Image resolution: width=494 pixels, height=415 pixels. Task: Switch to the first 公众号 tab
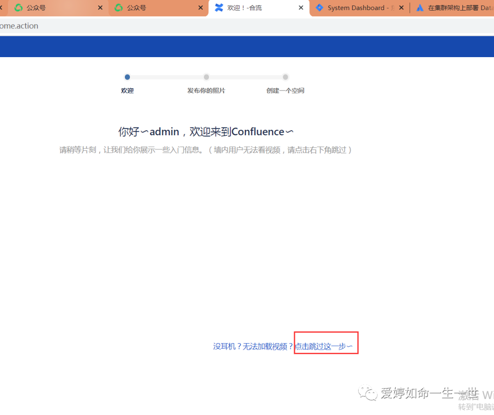tap(58, 8)
